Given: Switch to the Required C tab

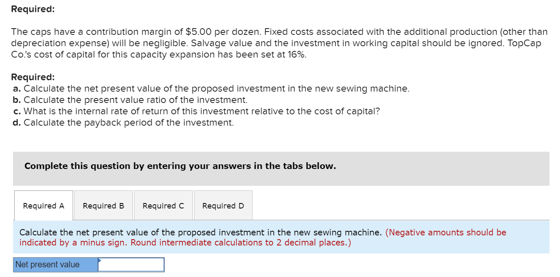Looking at the screenshot, I should coord(163,206).
